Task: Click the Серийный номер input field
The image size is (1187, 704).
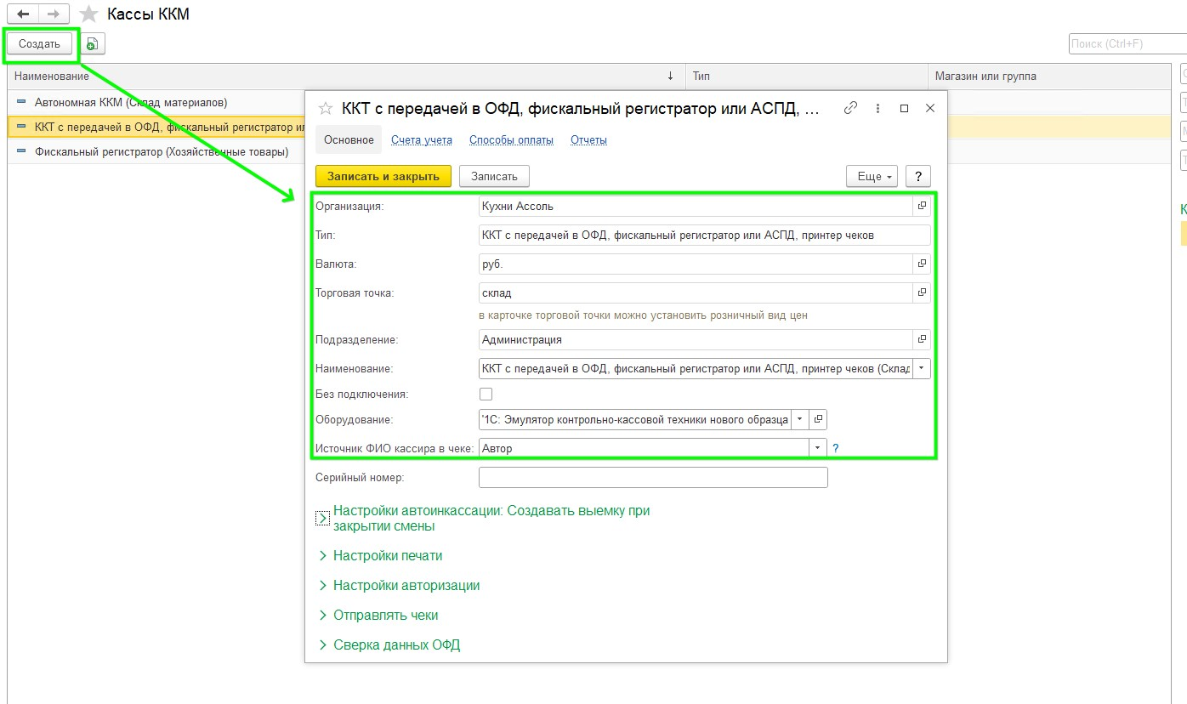Action: (653, 478)
